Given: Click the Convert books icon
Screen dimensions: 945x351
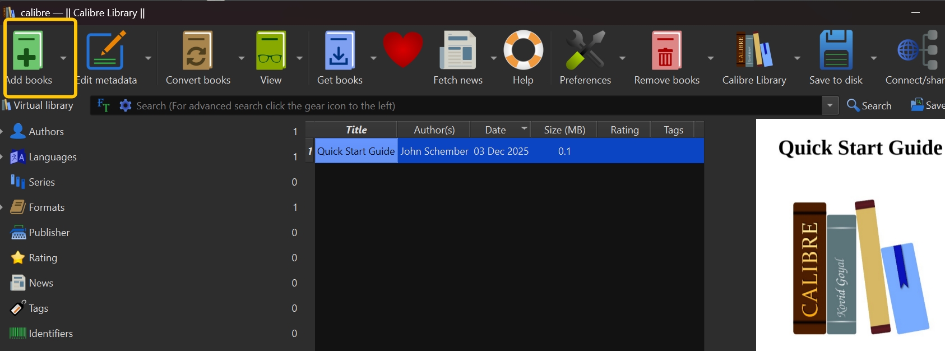Looking at the screenshot, I should (x=197, y=51).
